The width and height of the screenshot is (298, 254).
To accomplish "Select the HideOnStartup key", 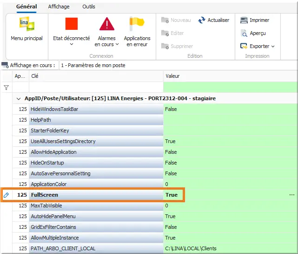I will (96, 163).
